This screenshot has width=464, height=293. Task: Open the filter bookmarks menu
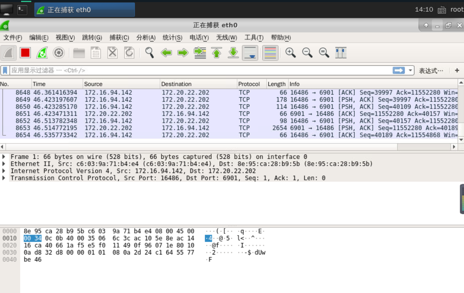4,70
